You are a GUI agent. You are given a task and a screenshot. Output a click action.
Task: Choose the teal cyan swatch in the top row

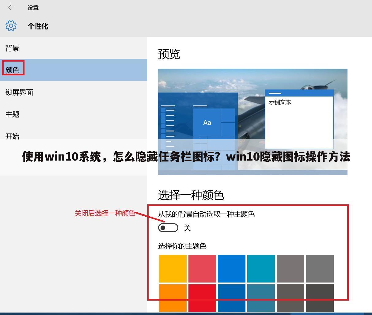(261, 269)
